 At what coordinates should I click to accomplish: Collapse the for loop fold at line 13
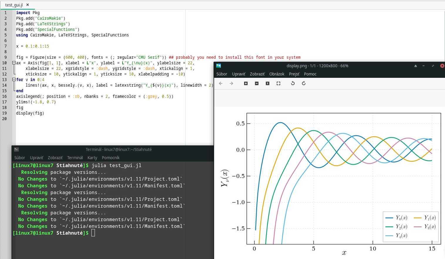pos(14,80)
